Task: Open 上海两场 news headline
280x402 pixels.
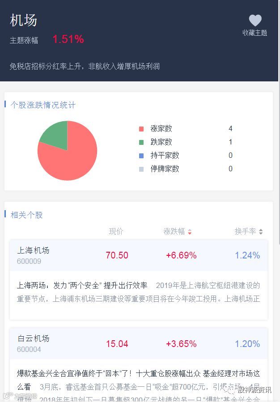Action: 82,285
